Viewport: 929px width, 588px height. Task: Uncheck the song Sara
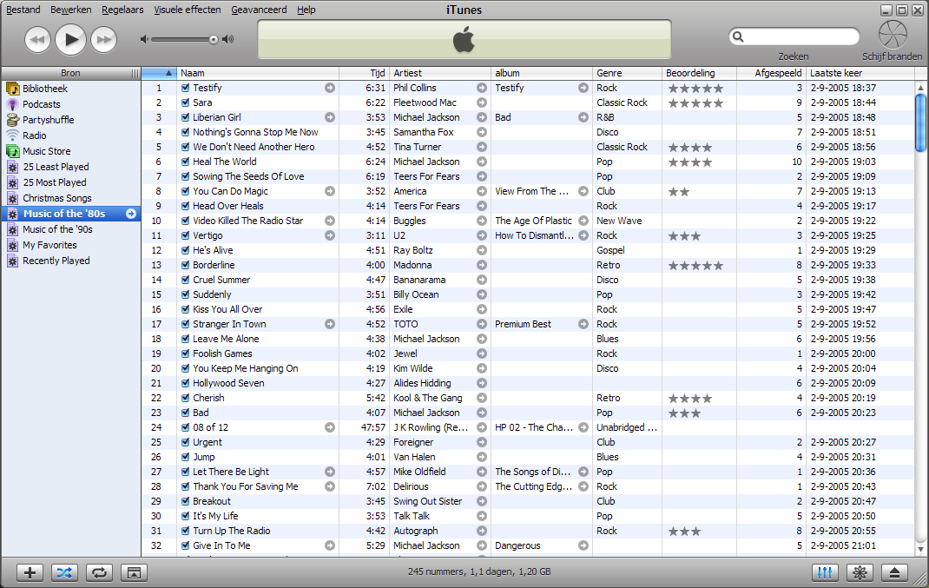click(186, 102)
